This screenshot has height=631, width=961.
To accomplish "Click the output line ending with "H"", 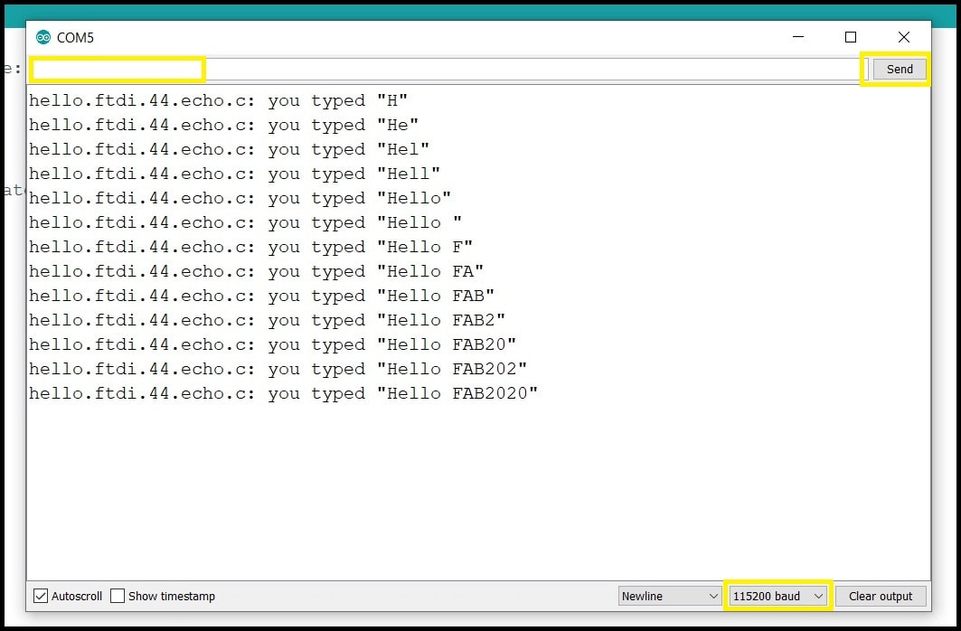I will (218, 100).
